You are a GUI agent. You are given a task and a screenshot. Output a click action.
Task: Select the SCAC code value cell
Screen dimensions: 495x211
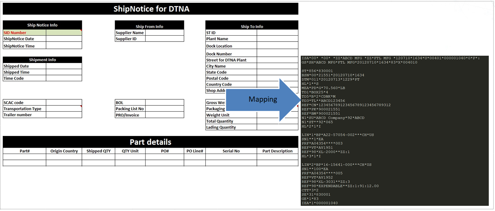click(64, 102)
